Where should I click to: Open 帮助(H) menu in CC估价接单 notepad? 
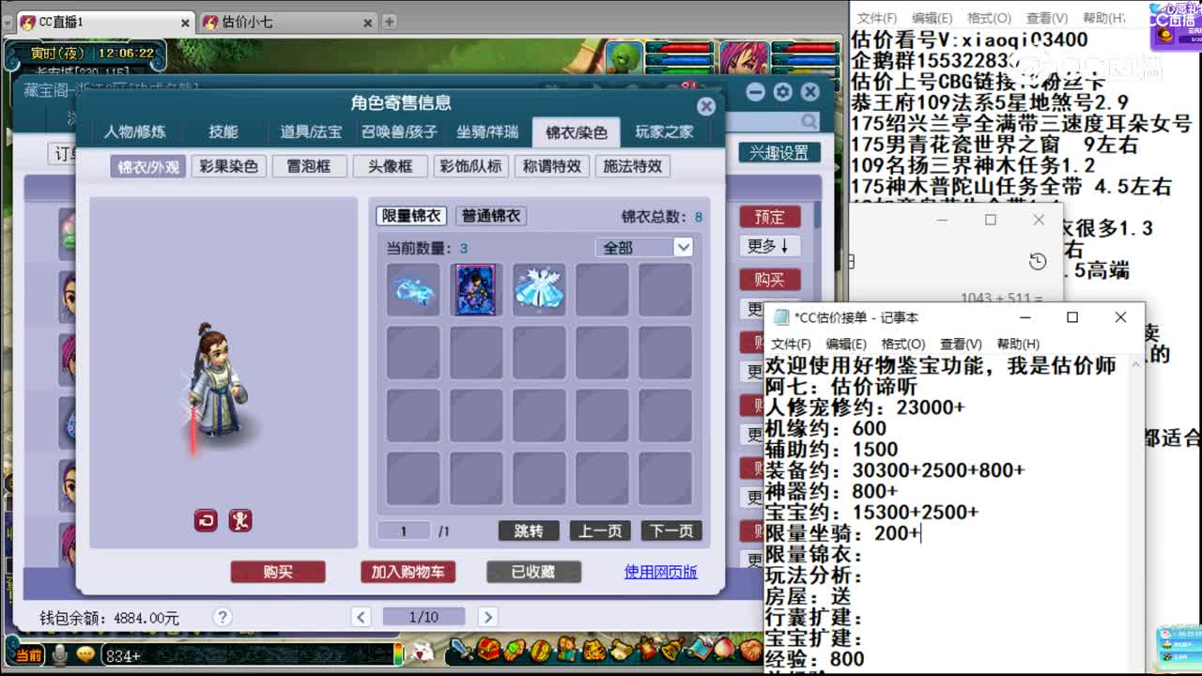(1018, 345)
